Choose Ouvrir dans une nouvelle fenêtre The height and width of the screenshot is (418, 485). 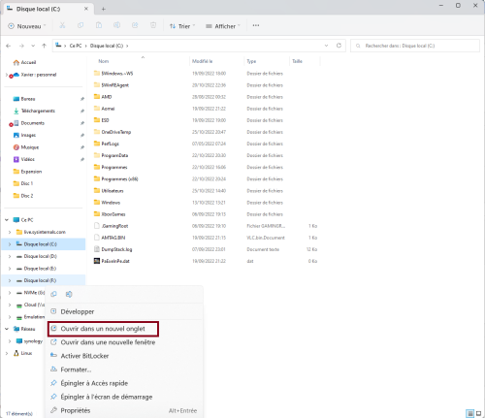click(124, 342)
